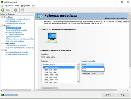Click the Felbontás módosítása header icon

pyautogui.click(x=40, y=16)
